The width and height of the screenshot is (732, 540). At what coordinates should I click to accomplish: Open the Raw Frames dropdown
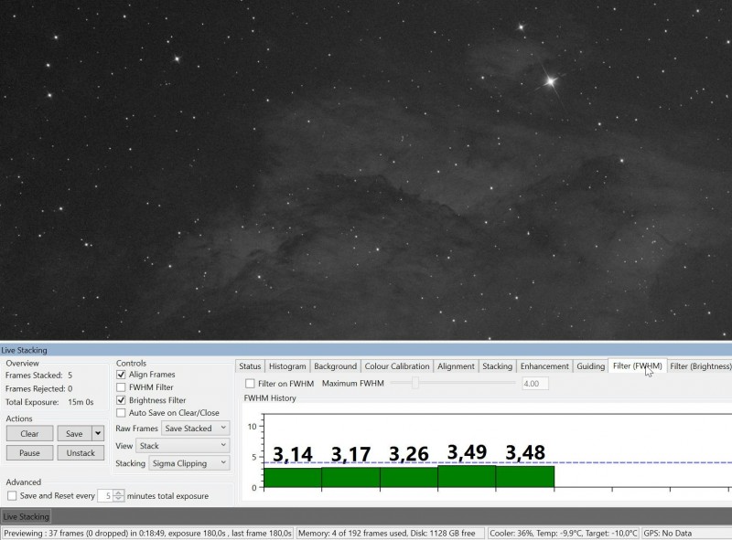(196, 429)
